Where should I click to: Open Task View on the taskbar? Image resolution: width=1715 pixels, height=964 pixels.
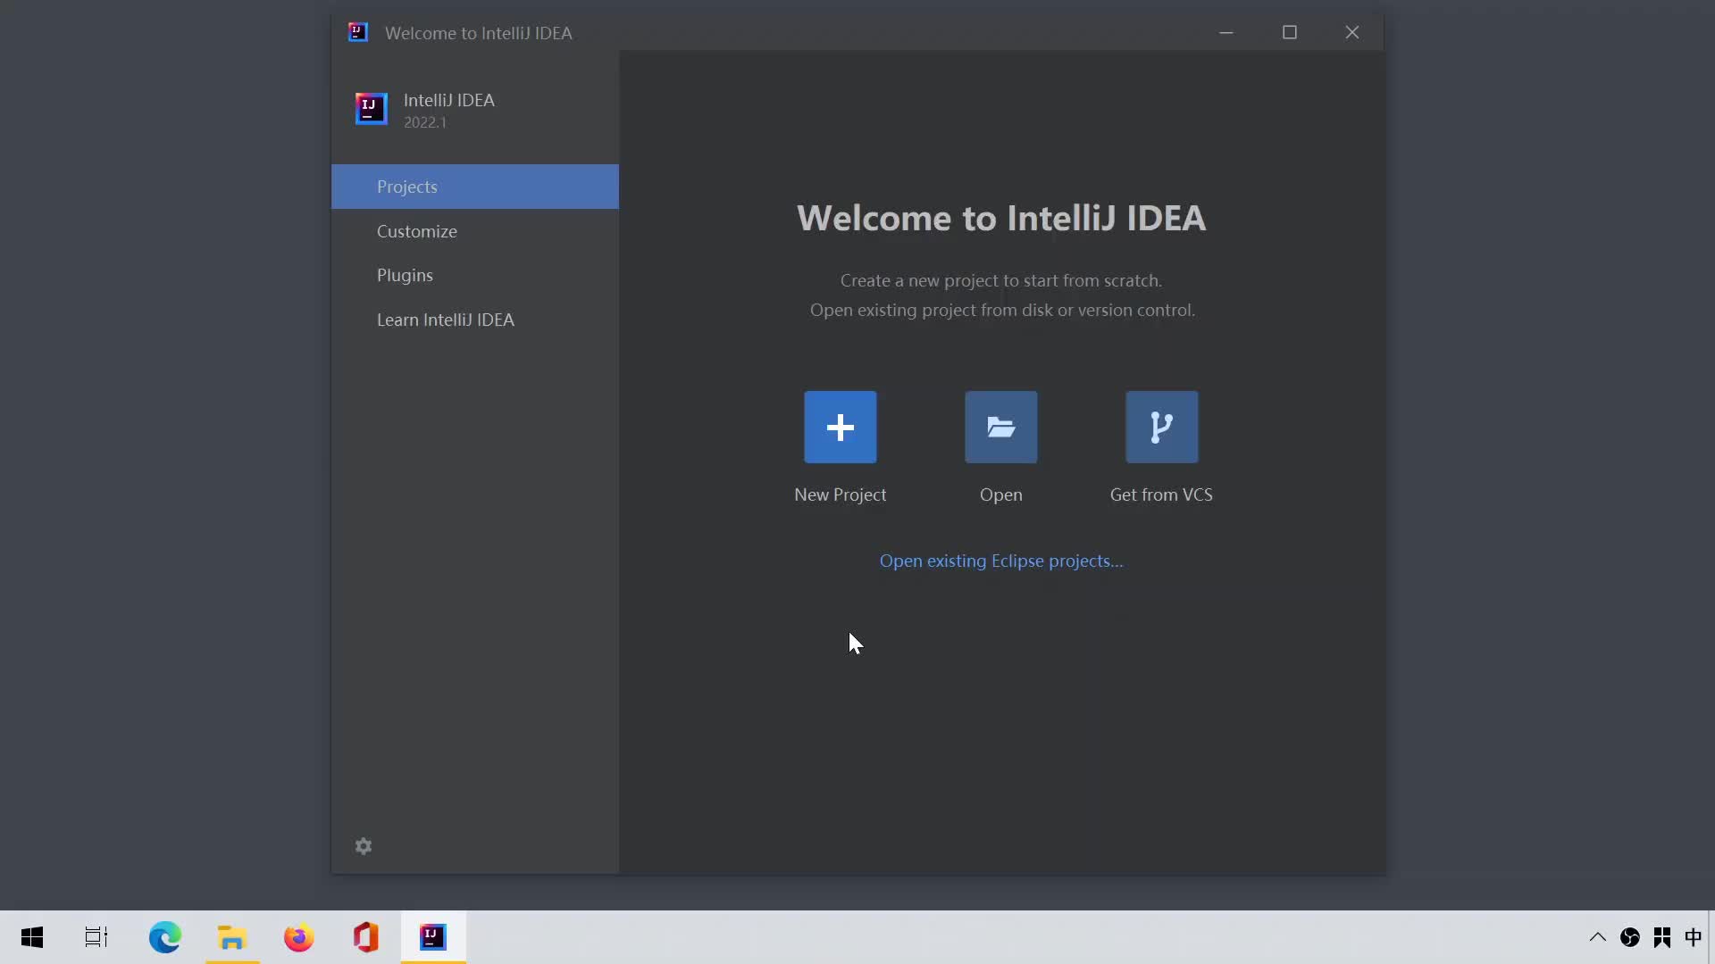(x=96, y=937)
